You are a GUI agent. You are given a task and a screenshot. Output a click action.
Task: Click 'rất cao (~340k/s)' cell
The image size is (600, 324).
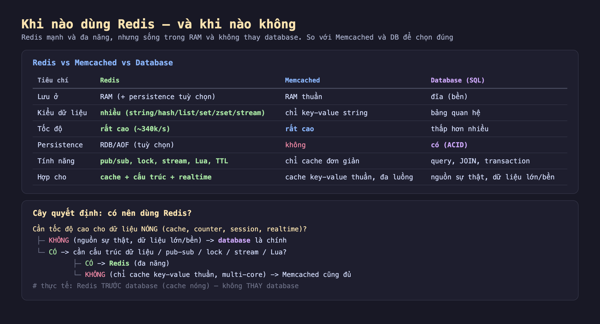click(135, 129)
